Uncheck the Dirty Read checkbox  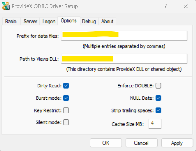click(66, 86)
